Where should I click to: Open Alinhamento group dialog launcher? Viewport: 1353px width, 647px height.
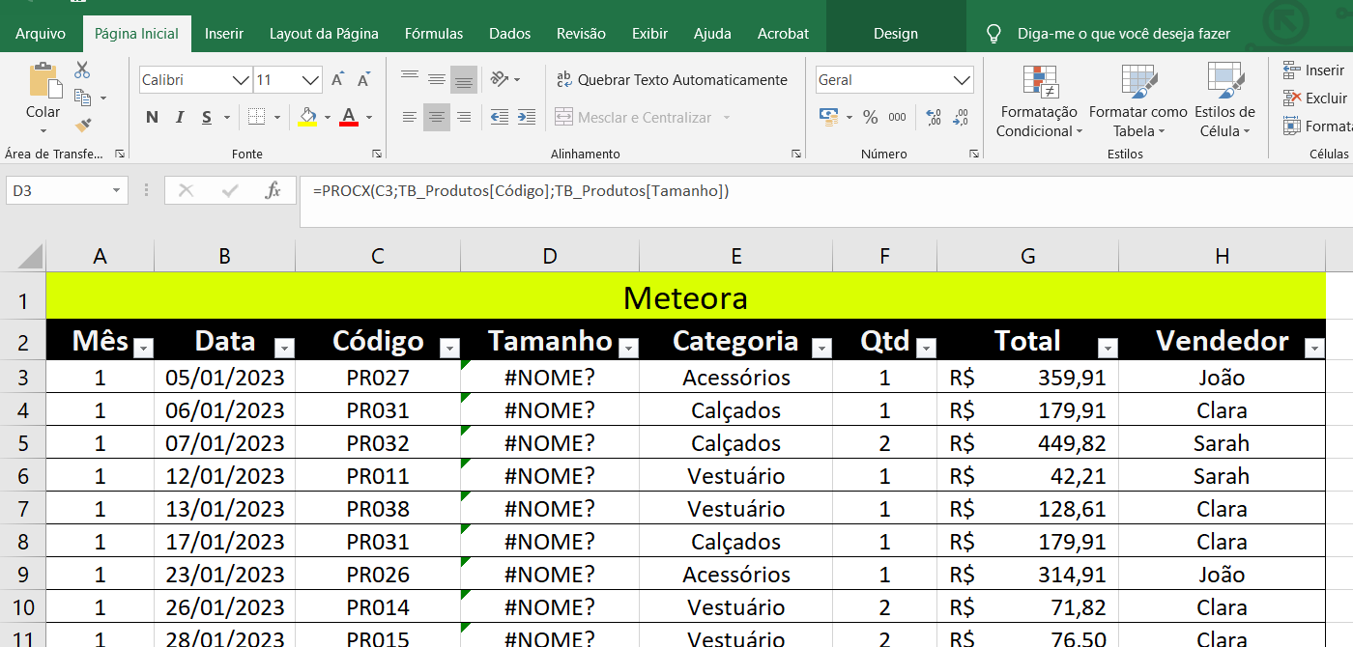point(796,154)
